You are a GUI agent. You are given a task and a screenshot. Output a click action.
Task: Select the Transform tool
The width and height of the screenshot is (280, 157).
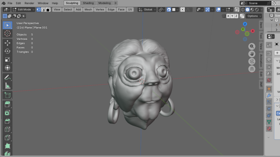coord(8,68)
